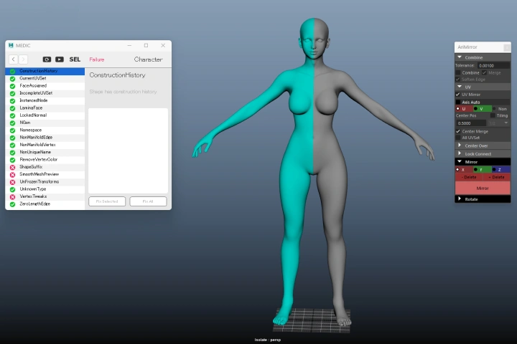The image size is (517, 344).
Task: Open the Character label in MEDIC
Action: (148, 59)
